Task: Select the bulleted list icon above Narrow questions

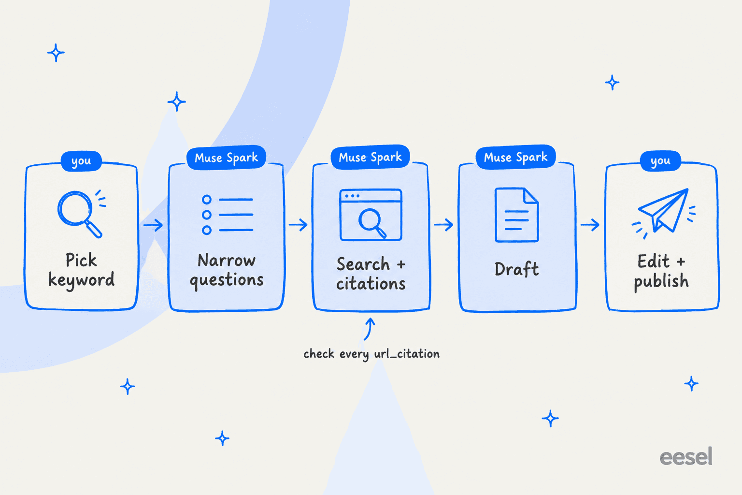Action: pos(227,215)
